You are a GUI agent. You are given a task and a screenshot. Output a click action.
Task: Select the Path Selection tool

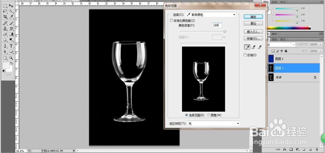(5, 51)
